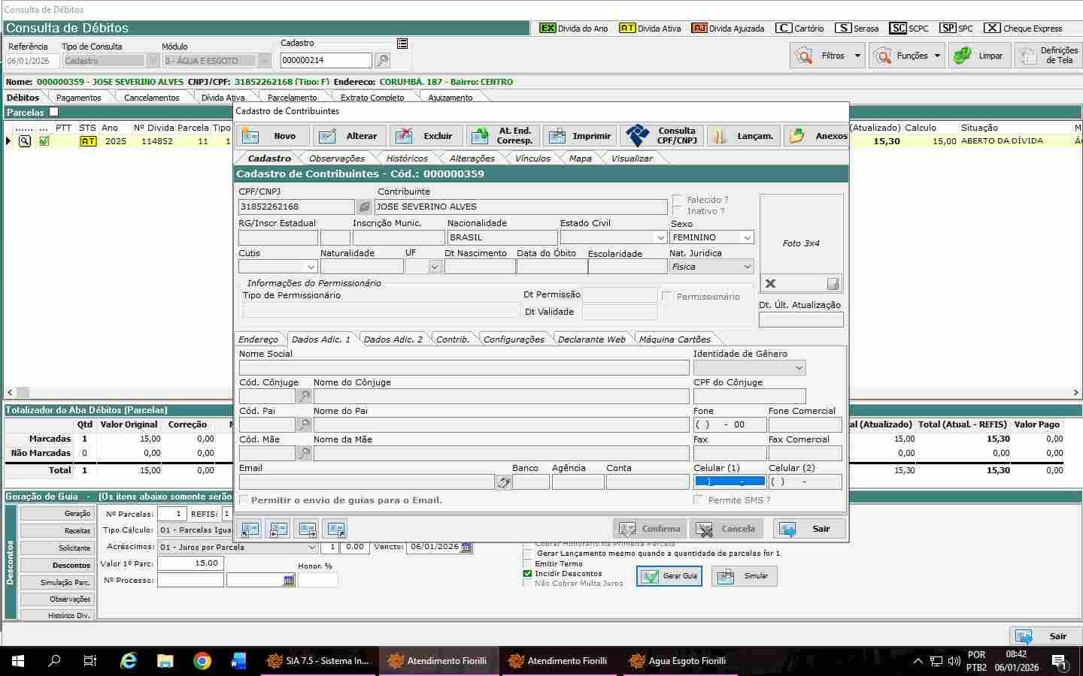Expand the Sexo dropdown
This screenshot has width=1083, height=676.
747,237
